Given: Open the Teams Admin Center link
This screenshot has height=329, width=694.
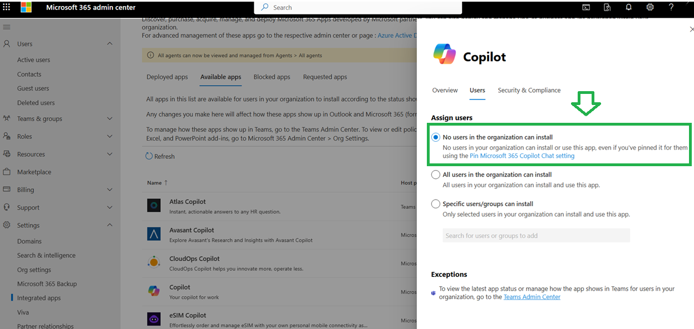Looking at the screenshot, I should 532,297.
